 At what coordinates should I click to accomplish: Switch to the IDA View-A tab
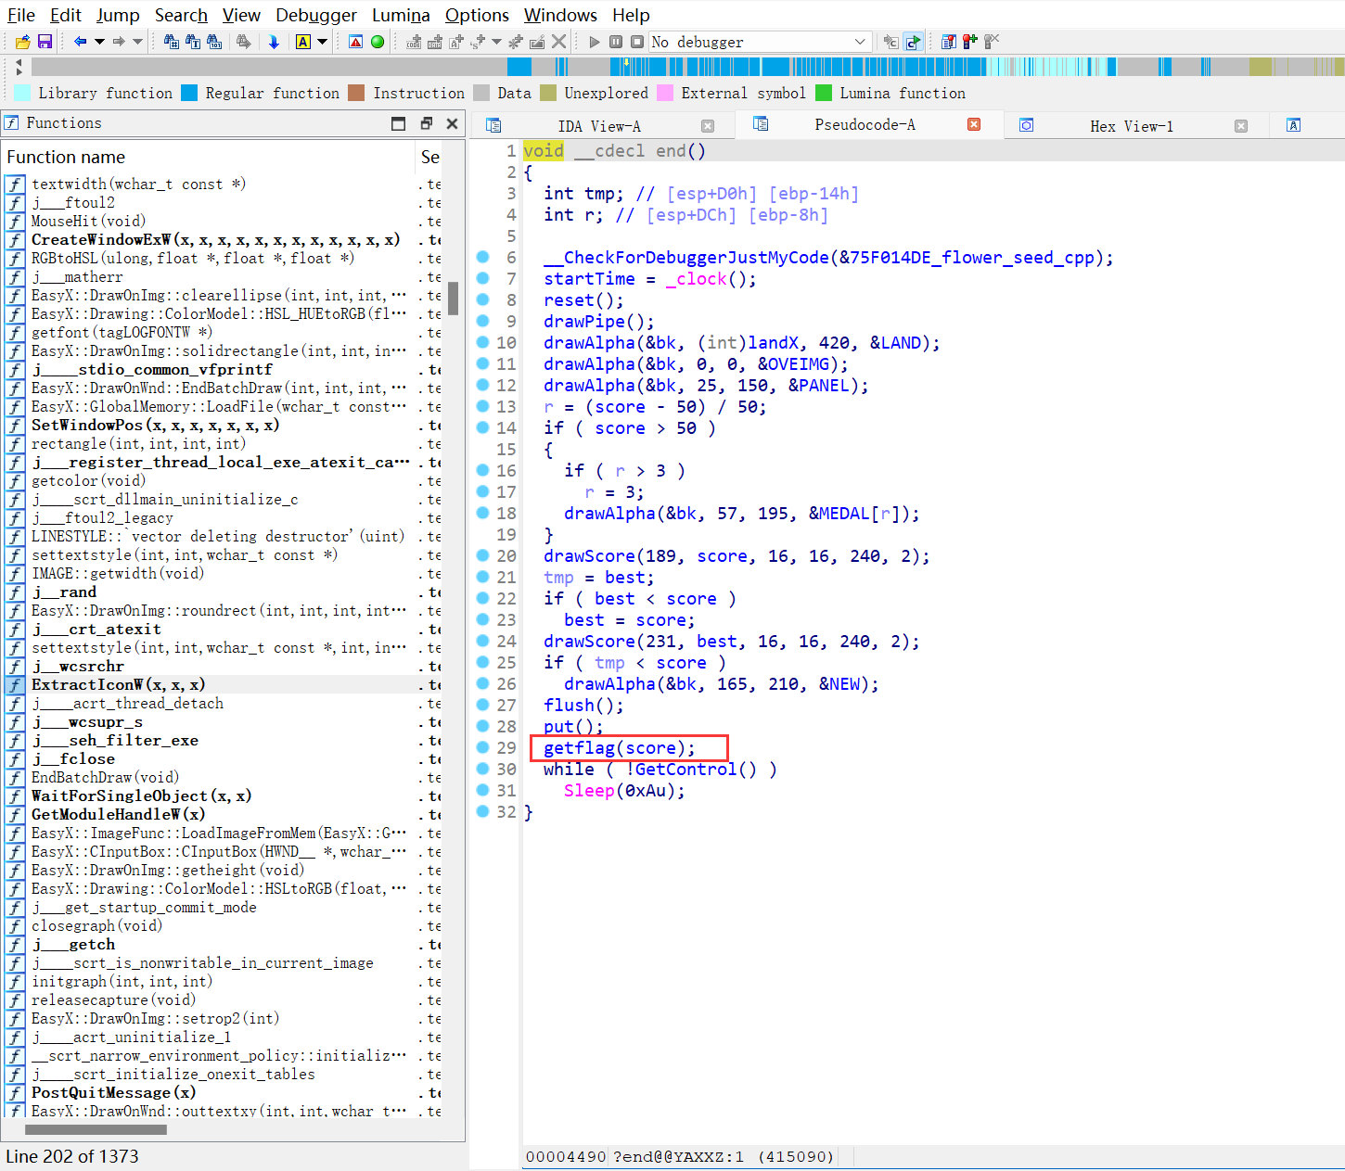[x=599, y=126]
